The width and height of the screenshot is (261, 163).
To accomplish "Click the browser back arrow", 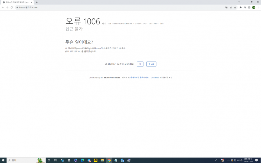I will [x=3, y=7].
